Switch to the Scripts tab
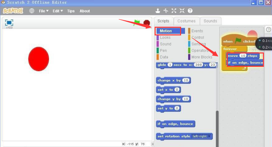 pyautogui.click(x=163, y=21)
